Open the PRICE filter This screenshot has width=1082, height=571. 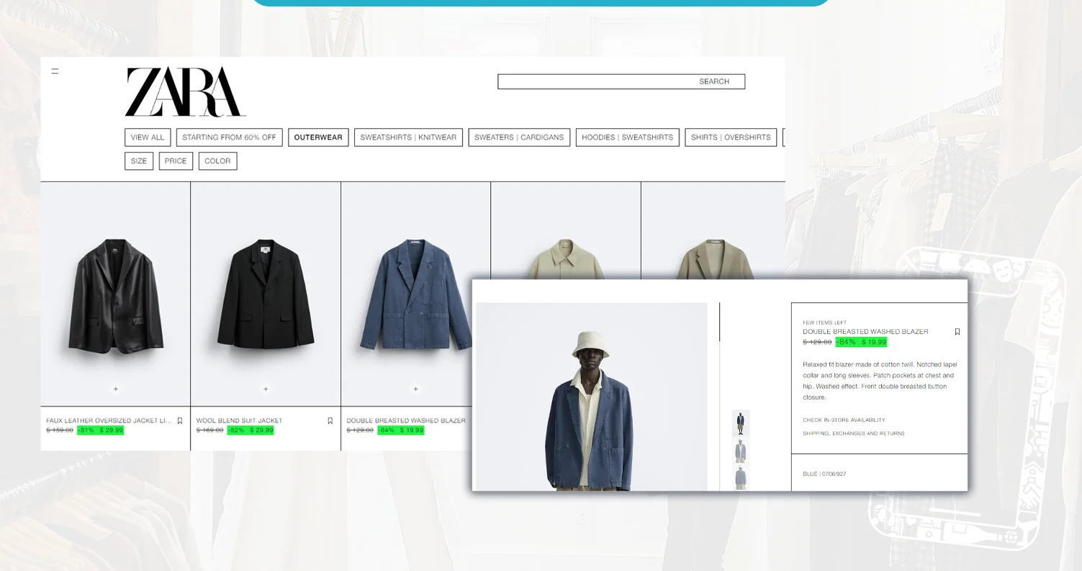click(x=176, y=161)
